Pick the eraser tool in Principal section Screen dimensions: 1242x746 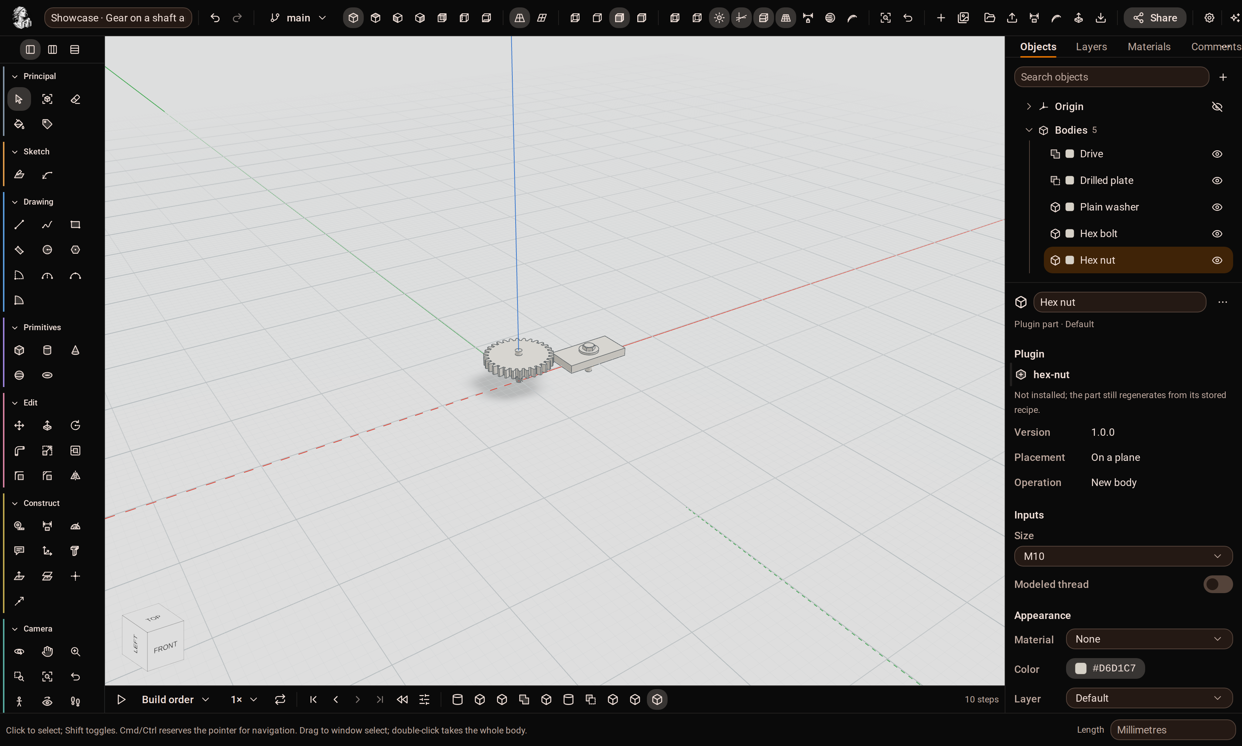[x=75, y=99]
